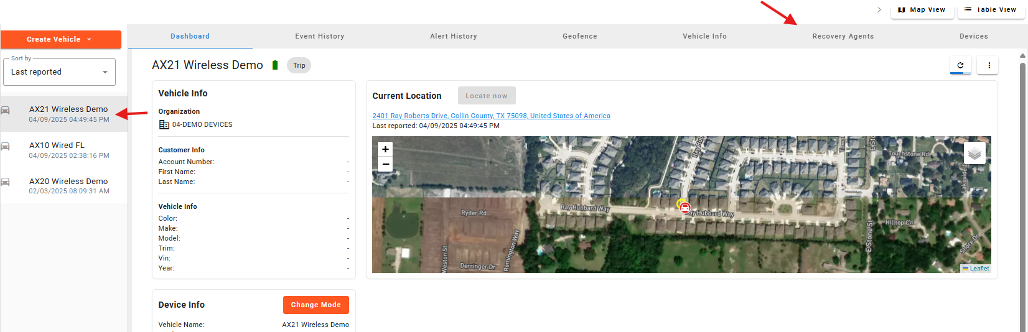Switch to the Recovery Agents tab
This screenshot has height=332, width=1028.
[843, 36]
